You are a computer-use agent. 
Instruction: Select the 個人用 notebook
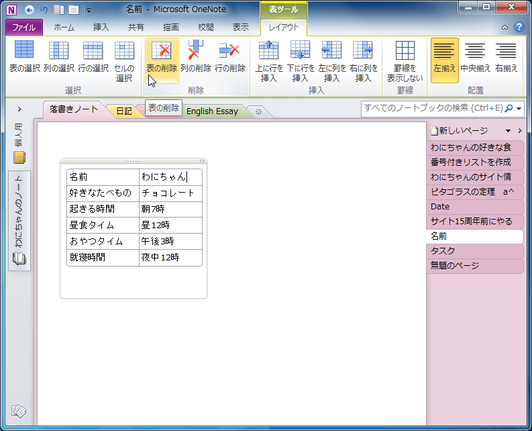click(x=19, y=143)
